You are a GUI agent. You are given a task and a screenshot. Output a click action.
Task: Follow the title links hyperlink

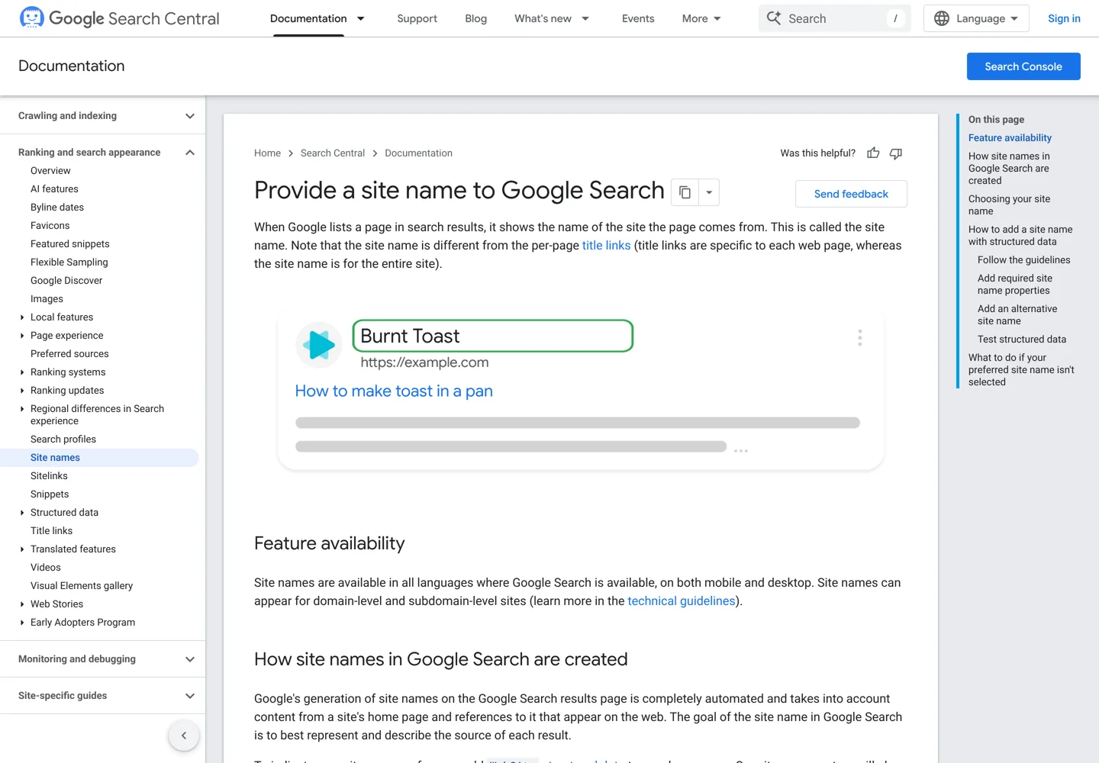(x=606, y=246)
